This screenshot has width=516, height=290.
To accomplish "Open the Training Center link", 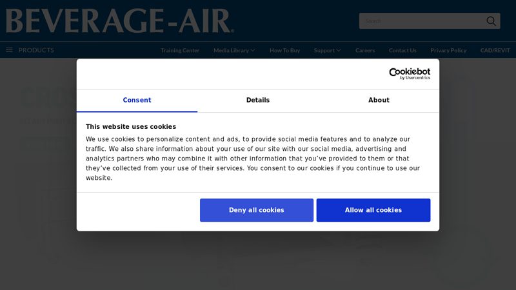I will pyautogui.click(x=180, y=50).
